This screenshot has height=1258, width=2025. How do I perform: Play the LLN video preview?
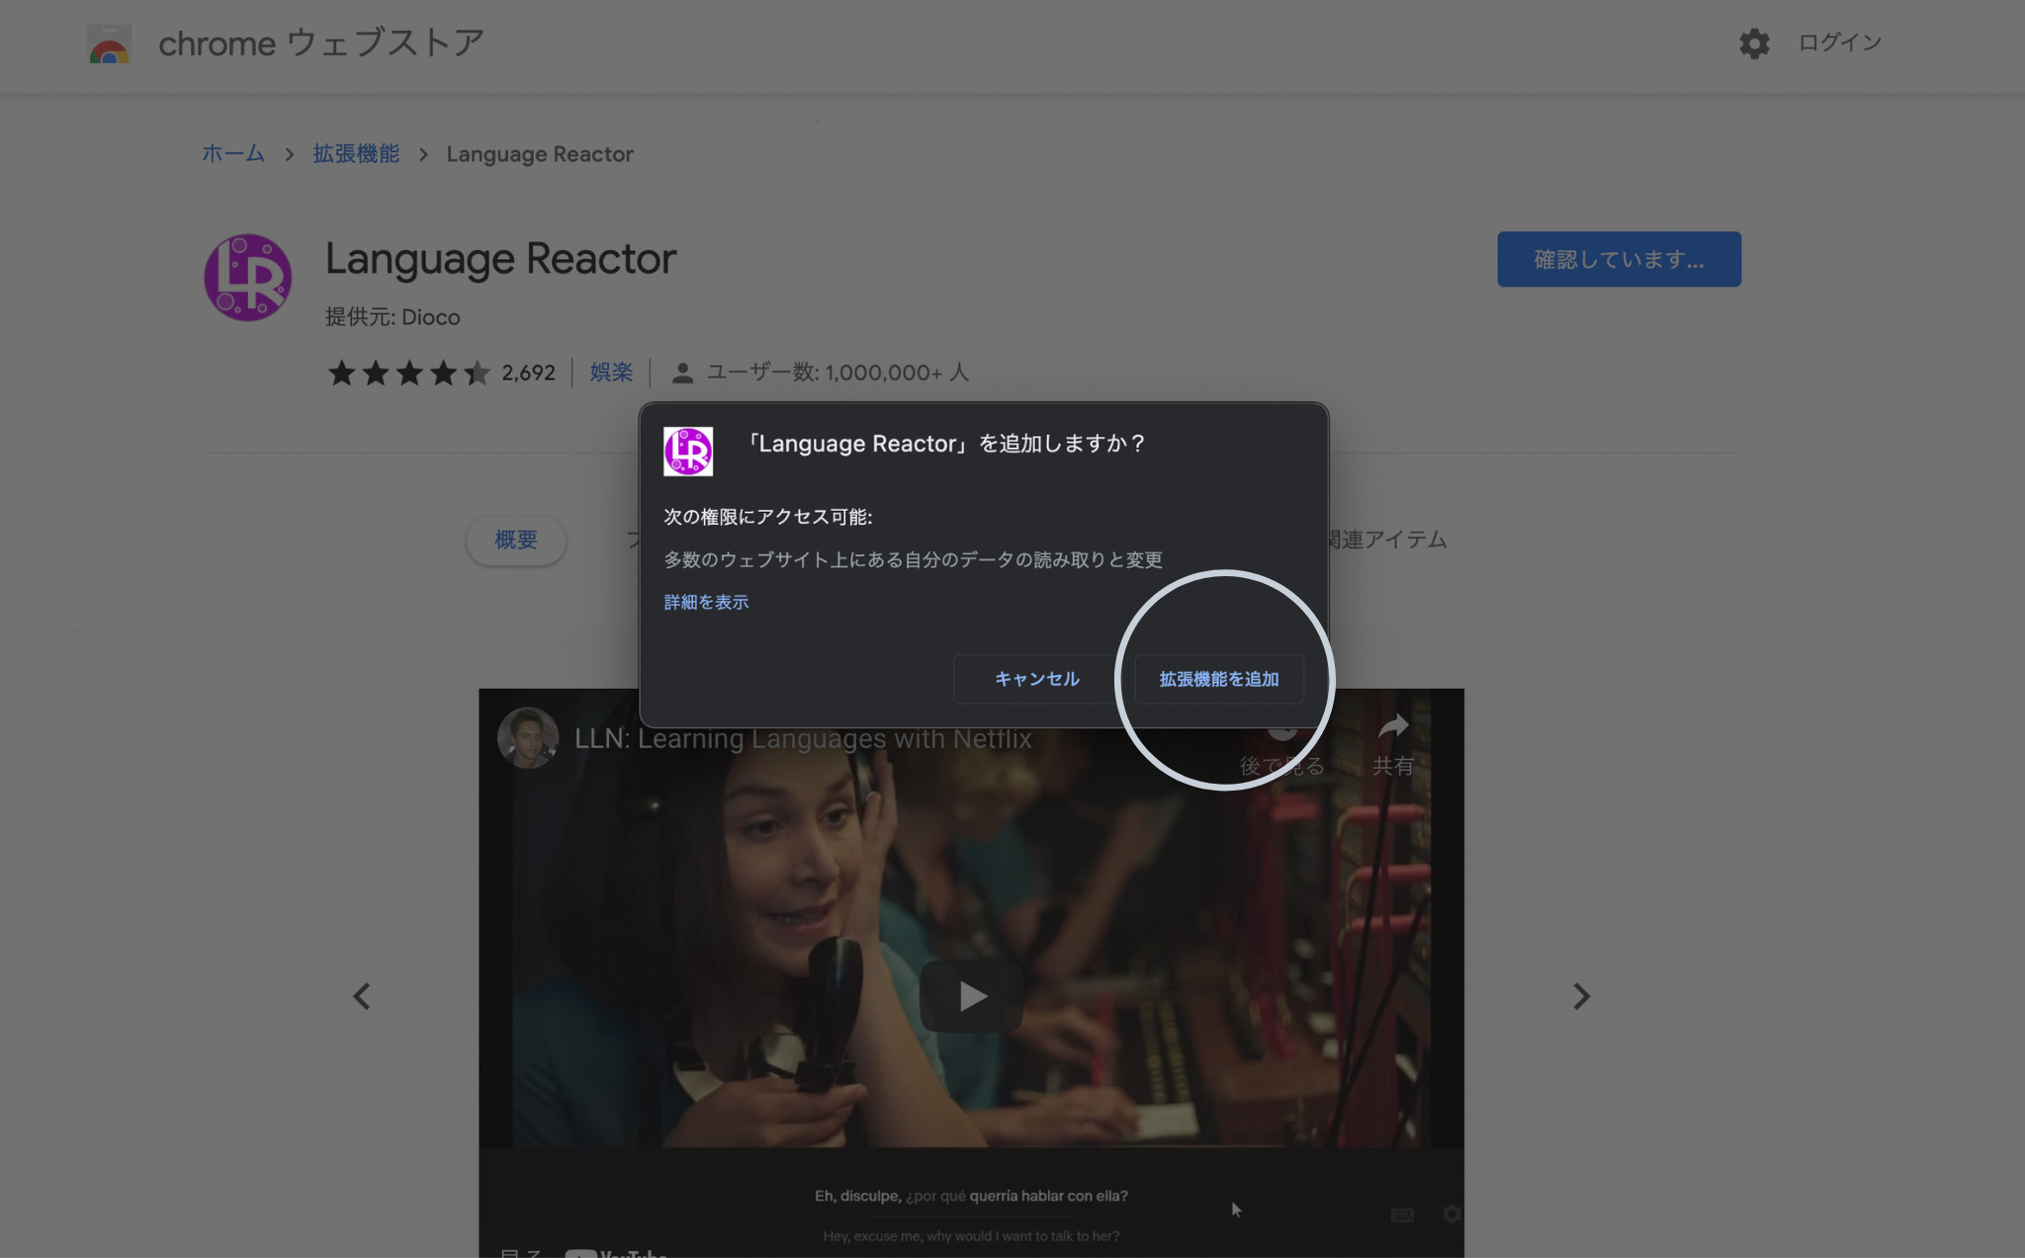[x=971, y=996]
